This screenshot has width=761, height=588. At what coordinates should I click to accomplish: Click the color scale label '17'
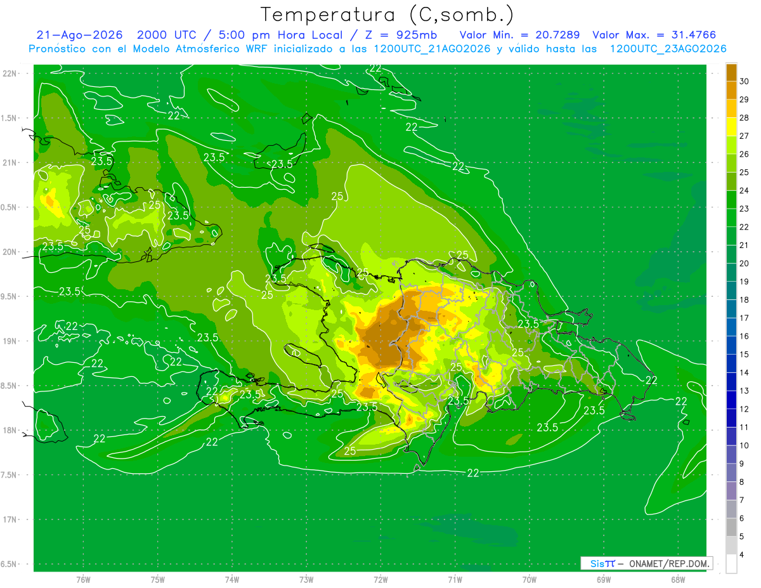(x=745, y=318)
